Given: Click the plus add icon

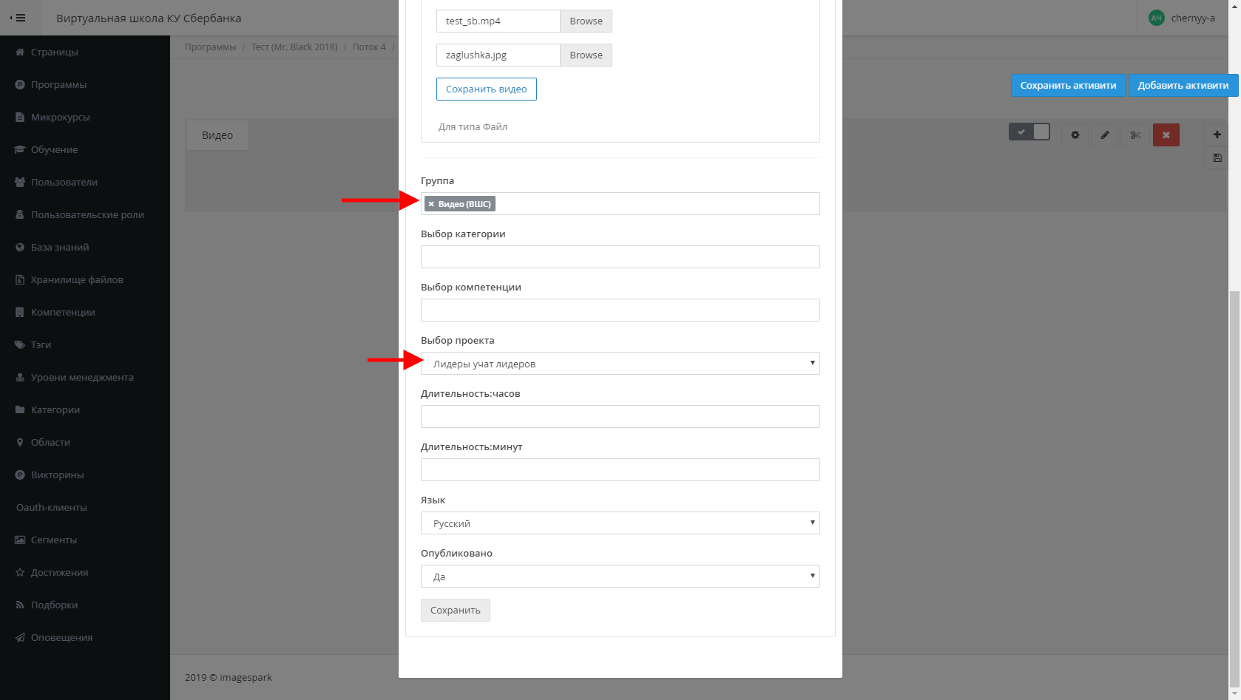Looking at the screenshot, I should (1217, 135).
